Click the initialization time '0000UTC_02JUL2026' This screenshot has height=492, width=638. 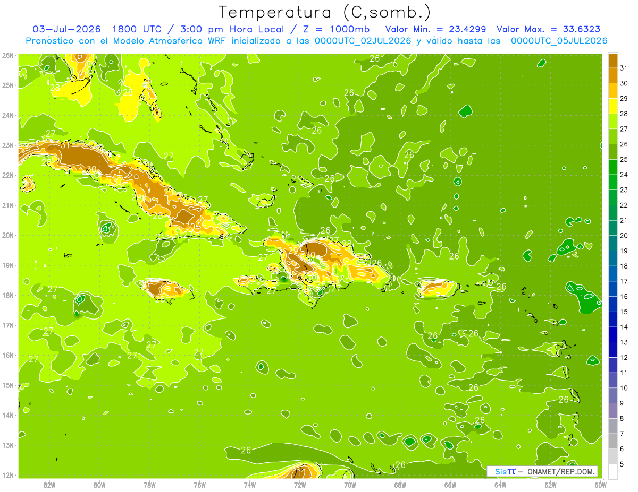click(363, 41)
